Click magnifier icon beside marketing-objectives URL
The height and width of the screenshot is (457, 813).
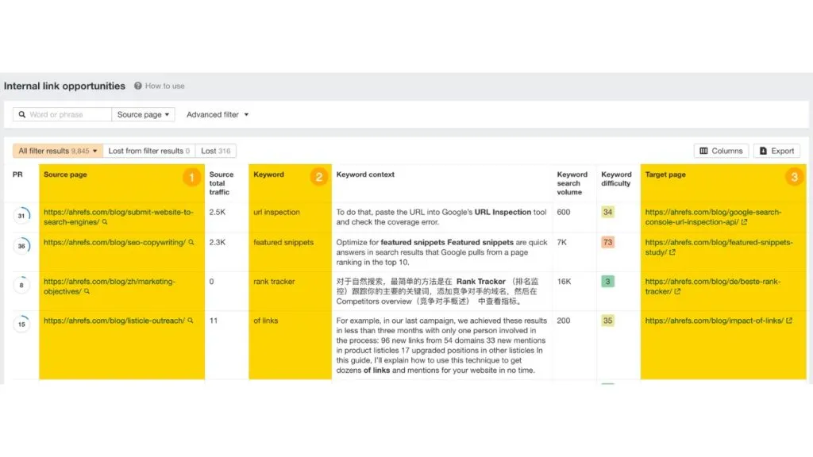coord(87,292)
